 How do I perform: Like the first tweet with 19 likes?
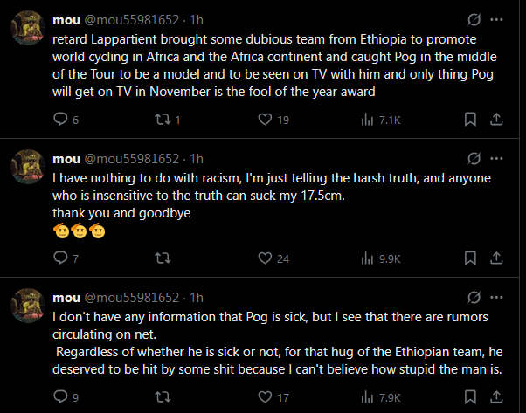tap(266, 120)
